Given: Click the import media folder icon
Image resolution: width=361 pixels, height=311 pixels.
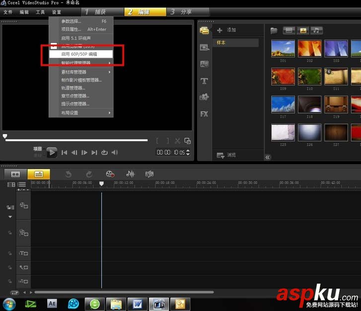Looking at the screenshot, I should pyautogui.click(x=274, y=30).
